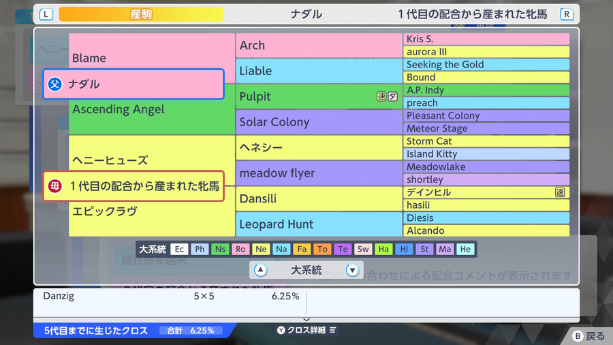613x345 pixels.
Task: Click the 速 icon on デインヒル
Action: [560, 192]
